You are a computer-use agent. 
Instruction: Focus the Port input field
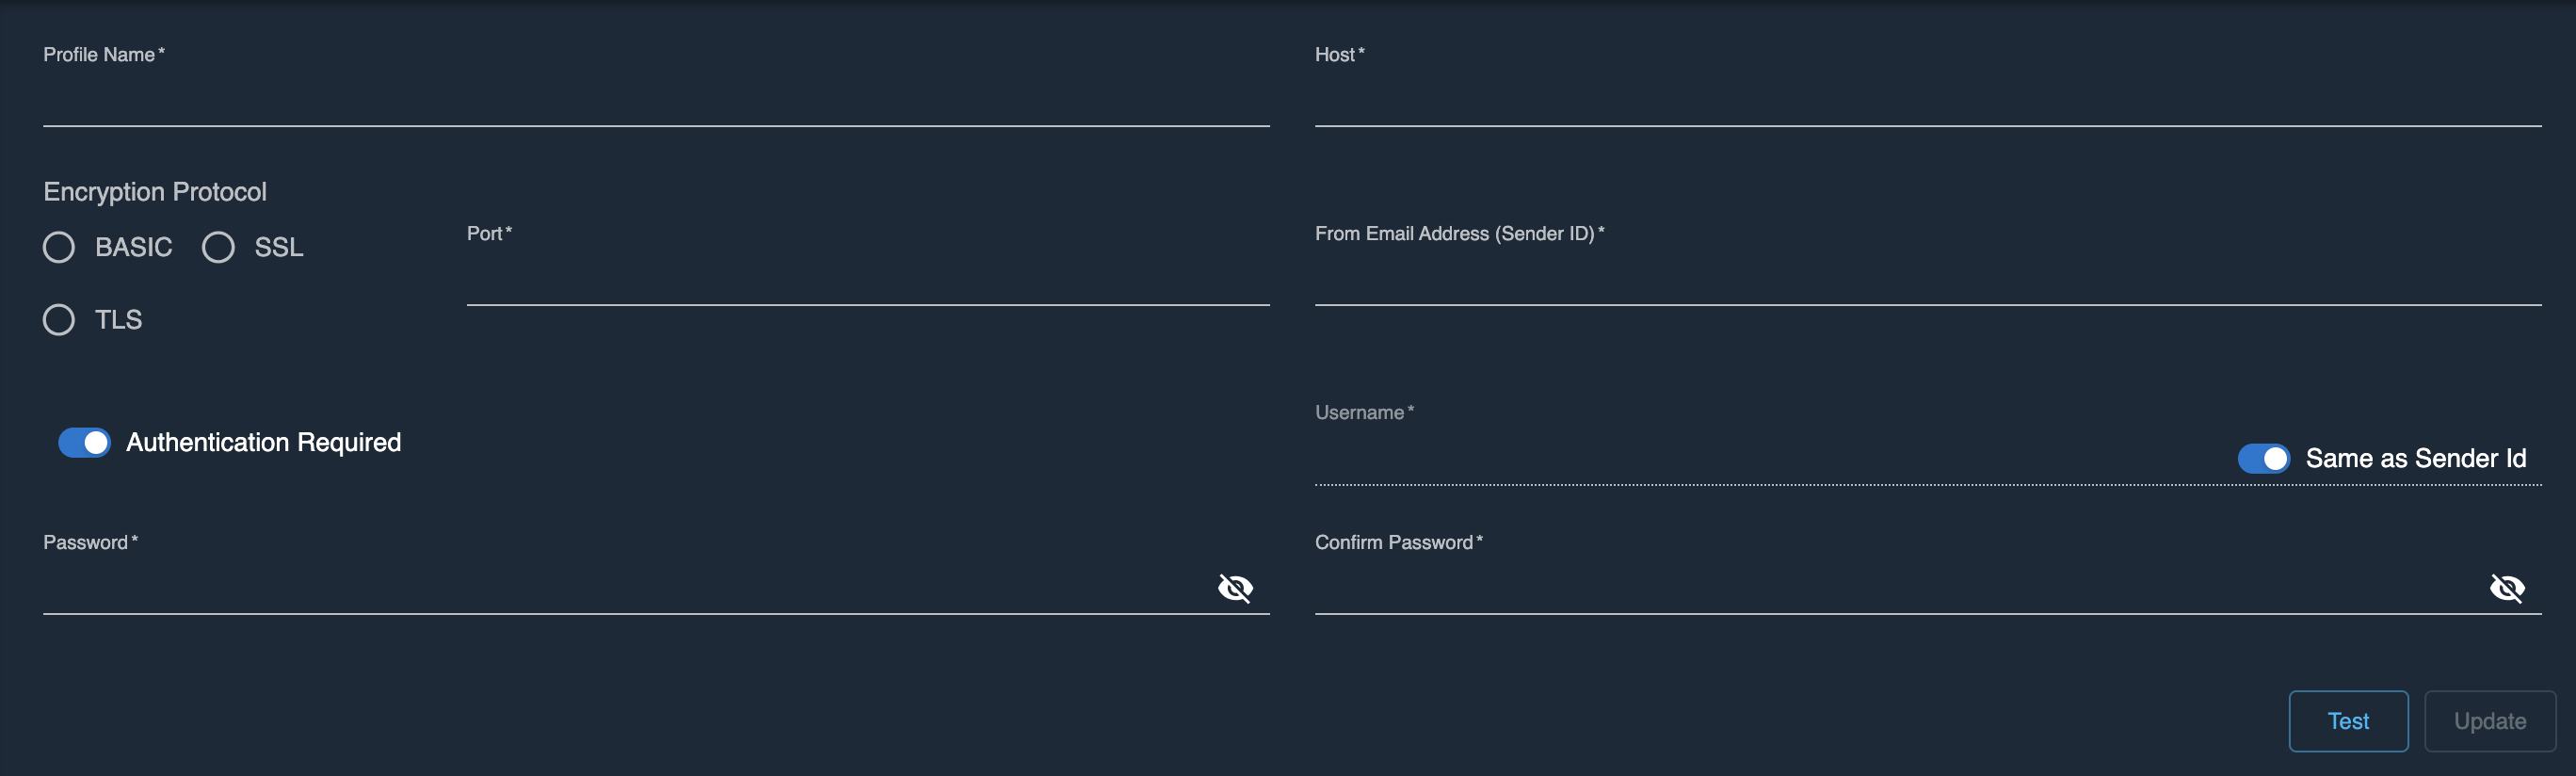tap(867, 281)
